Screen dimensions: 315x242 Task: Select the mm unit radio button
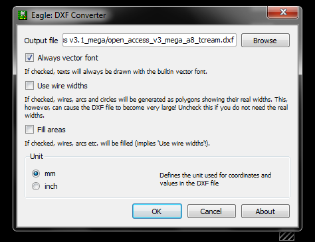(36, 174)
